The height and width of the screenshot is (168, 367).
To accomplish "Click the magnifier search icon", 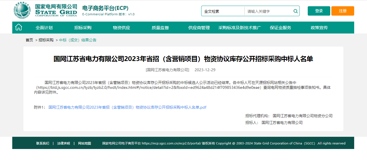I will pyautogui.click(x=295, y=11).
